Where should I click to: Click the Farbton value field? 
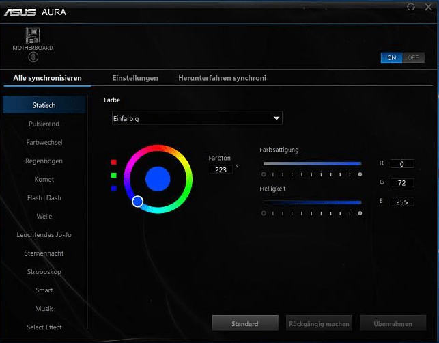(221, 169)
